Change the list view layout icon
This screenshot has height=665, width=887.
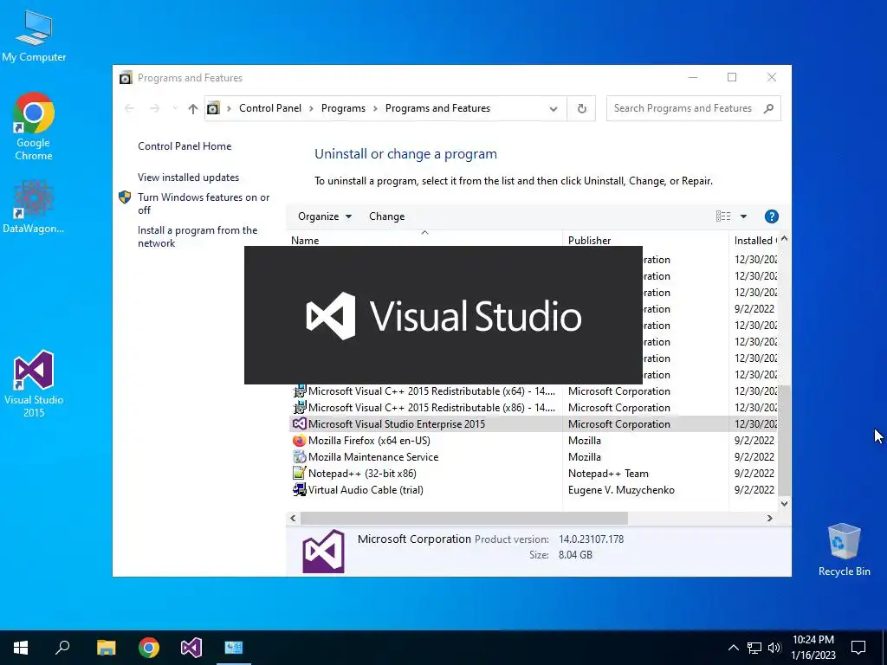[723, 216]
